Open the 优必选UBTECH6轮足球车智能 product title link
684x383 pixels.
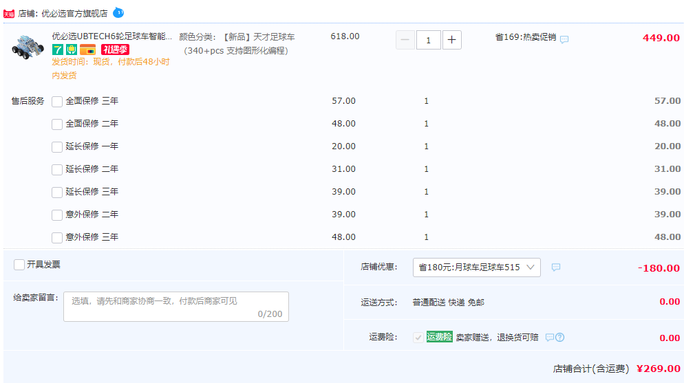[x=111, y=36]
